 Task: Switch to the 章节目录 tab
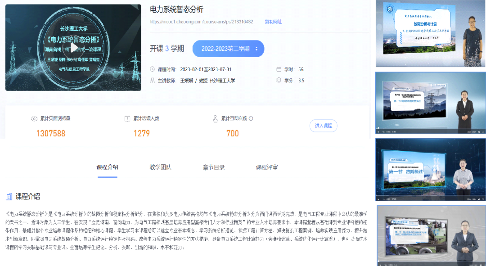click(214, 167)
